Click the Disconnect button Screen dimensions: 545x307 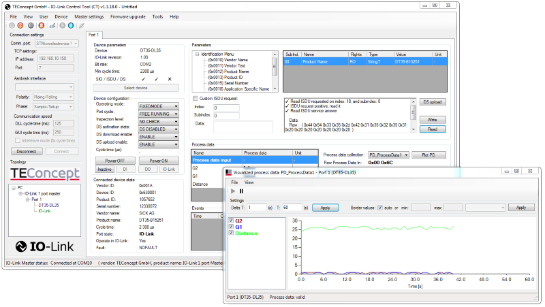click(27, 151)
